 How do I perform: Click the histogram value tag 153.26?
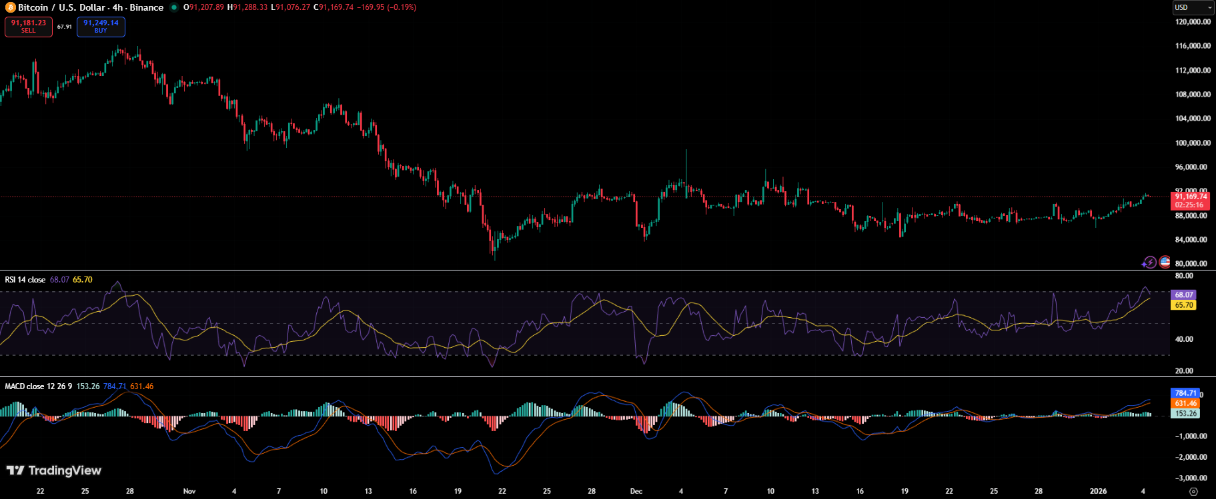1185,413
